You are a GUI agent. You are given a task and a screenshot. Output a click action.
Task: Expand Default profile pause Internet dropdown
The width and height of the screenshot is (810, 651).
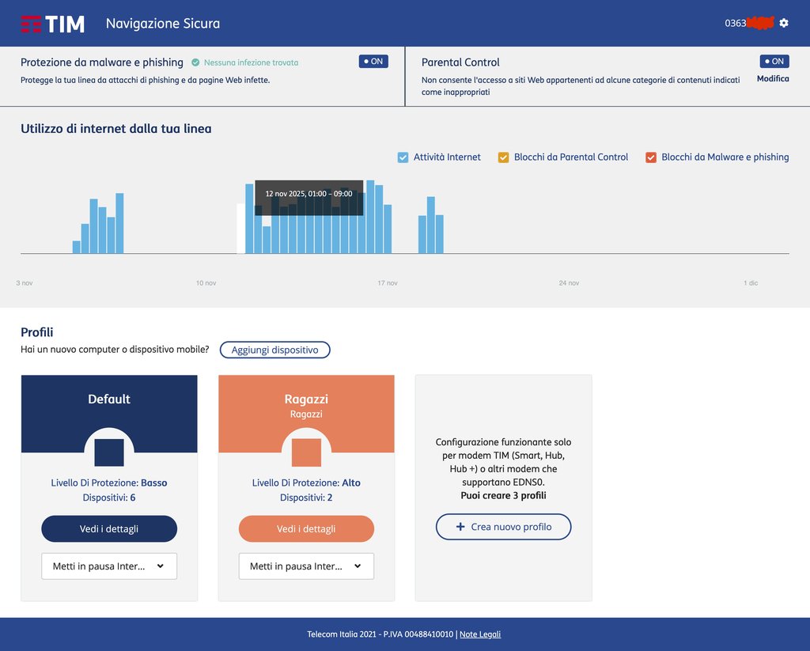click(x=109, y=566)
